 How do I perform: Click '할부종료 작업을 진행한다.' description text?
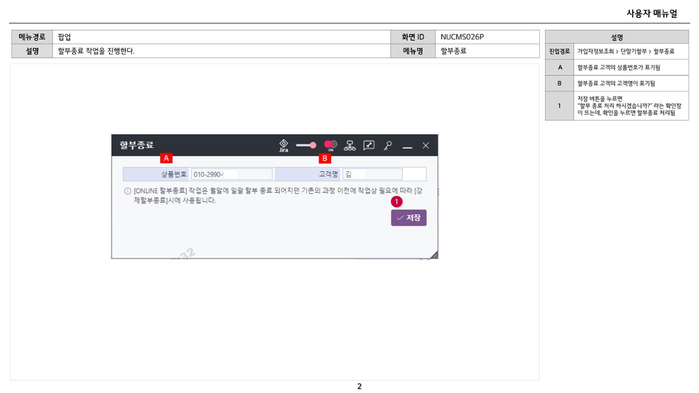(96, 50)
